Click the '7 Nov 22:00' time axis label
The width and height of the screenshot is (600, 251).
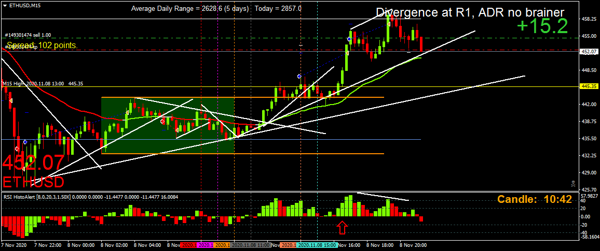tap(47, 245)
